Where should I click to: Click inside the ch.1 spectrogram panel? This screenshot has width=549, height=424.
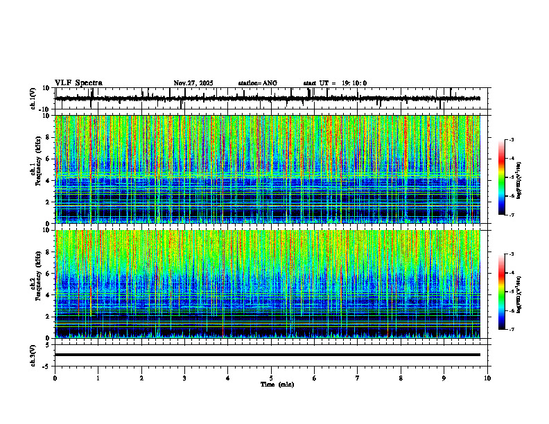click(x=268, y=169)
